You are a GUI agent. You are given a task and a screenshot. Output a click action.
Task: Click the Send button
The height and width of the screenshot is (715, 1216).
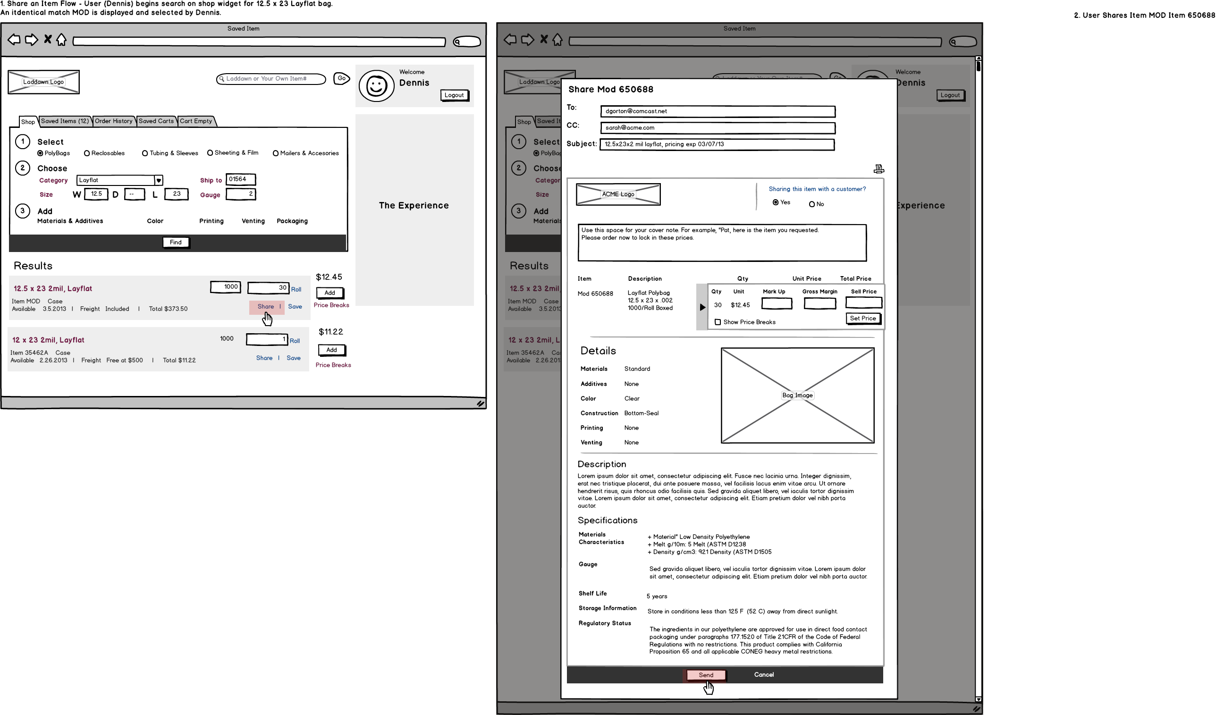click(706, 675)
